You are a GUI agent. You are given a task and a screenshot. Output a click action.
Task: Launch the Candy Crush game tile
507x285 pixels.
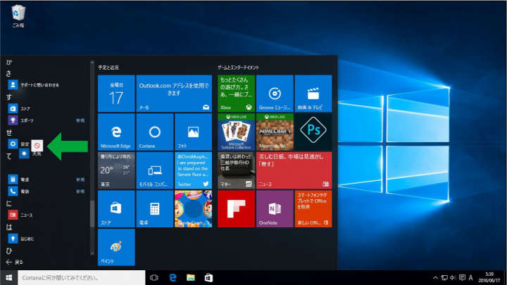(x=193, y=209)
